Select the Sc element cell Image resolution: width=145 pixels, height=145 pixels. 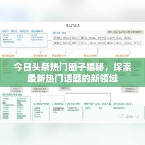tap(127, 43)
